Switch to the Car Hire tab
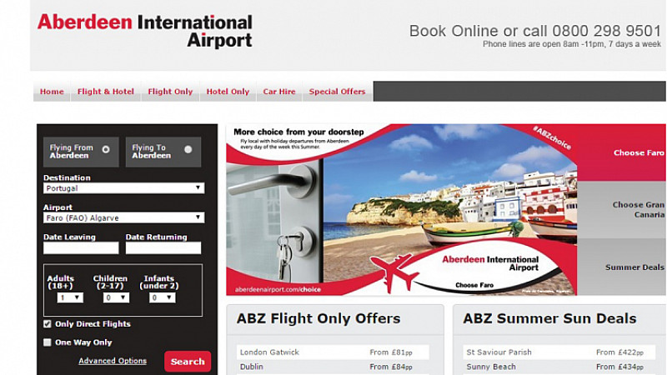 (279, 92)
